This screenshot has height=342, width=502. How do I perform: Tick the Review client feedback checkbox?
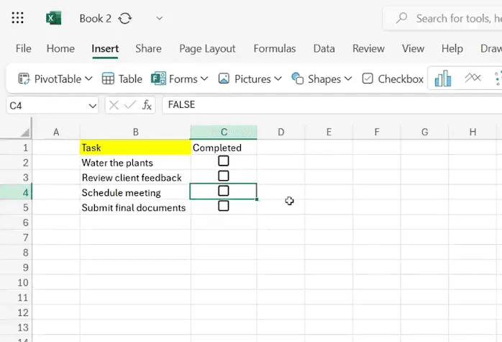[224, 176]
